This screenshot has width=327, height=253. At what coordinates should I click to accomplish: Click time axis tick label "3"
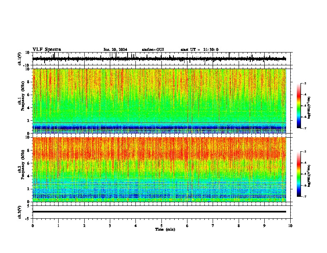point(110,226)
